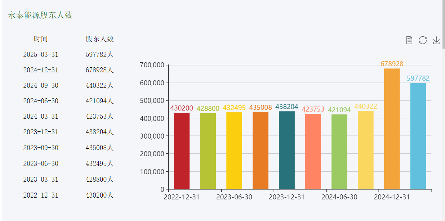The height and width of the screenshot is (221, 445).
Task: Click the 股东人数 column header
Action: click(x=99, y=39)
